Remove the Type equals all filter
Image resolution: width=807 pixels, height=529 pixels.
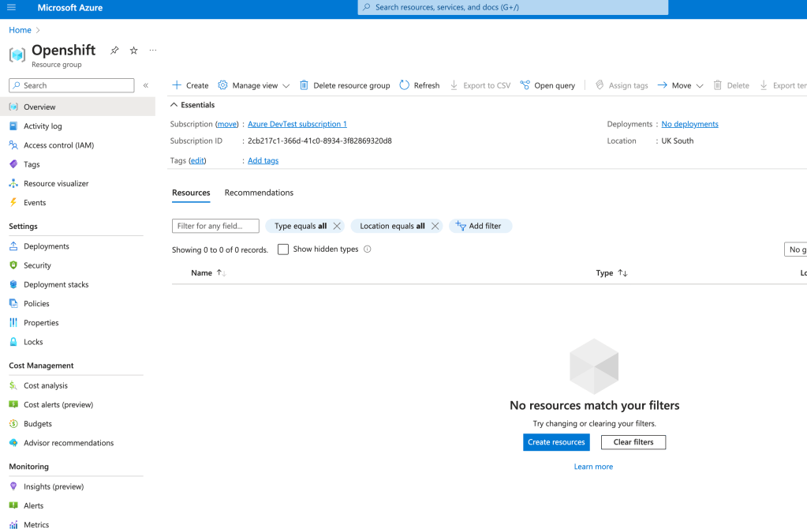pyautogui.click(x=337, y=226)
